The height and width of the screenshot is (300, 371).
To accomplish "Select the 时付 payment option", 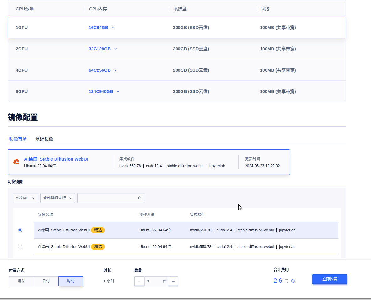I will [x=71, y=281].
